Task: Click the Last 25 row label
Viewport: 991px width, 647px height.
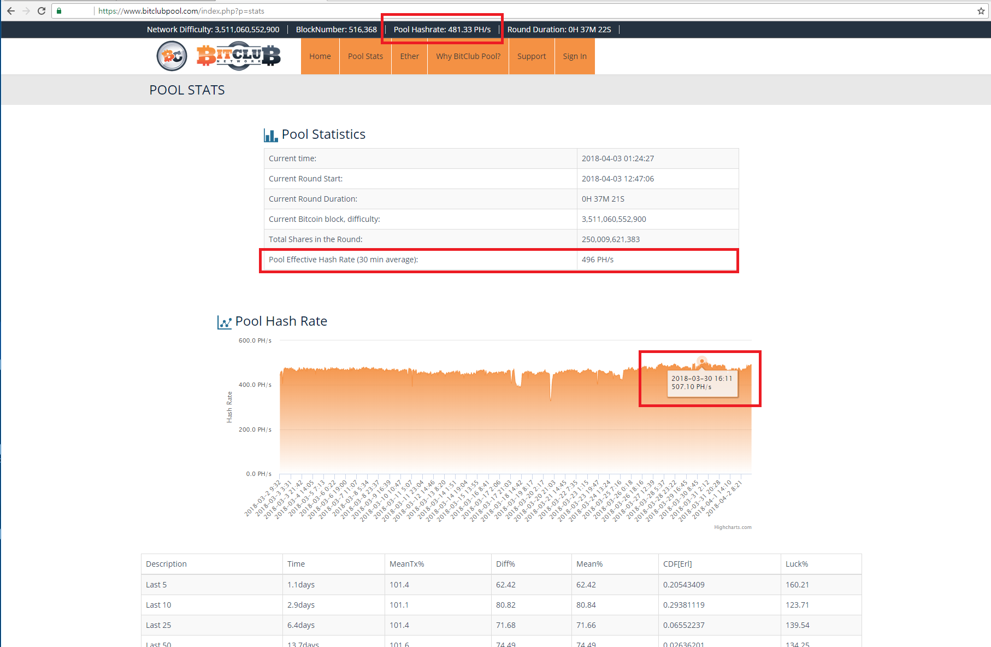Action: coord(158,625)
